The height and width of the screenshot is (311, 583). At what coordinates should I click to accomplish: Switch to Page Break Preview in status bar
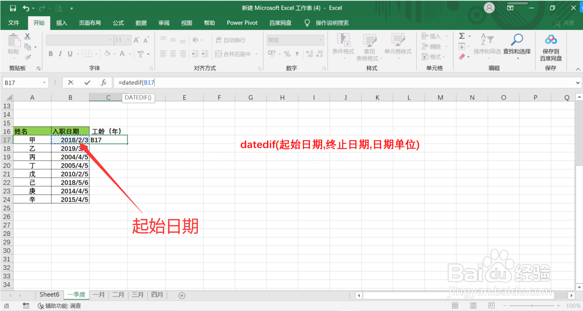tap(491, 306)
